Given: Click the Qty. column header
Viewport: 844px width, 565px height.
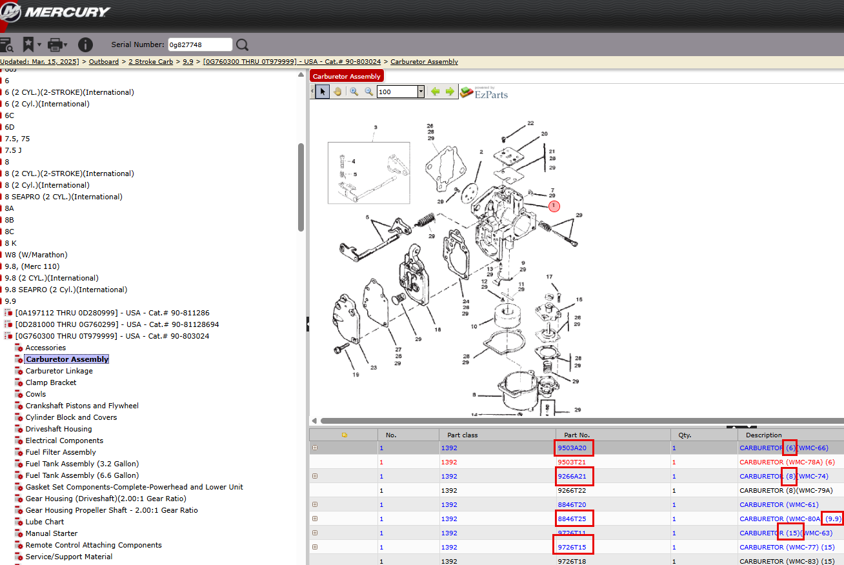Looking at the screenshot, I should [x=703, y=435].
